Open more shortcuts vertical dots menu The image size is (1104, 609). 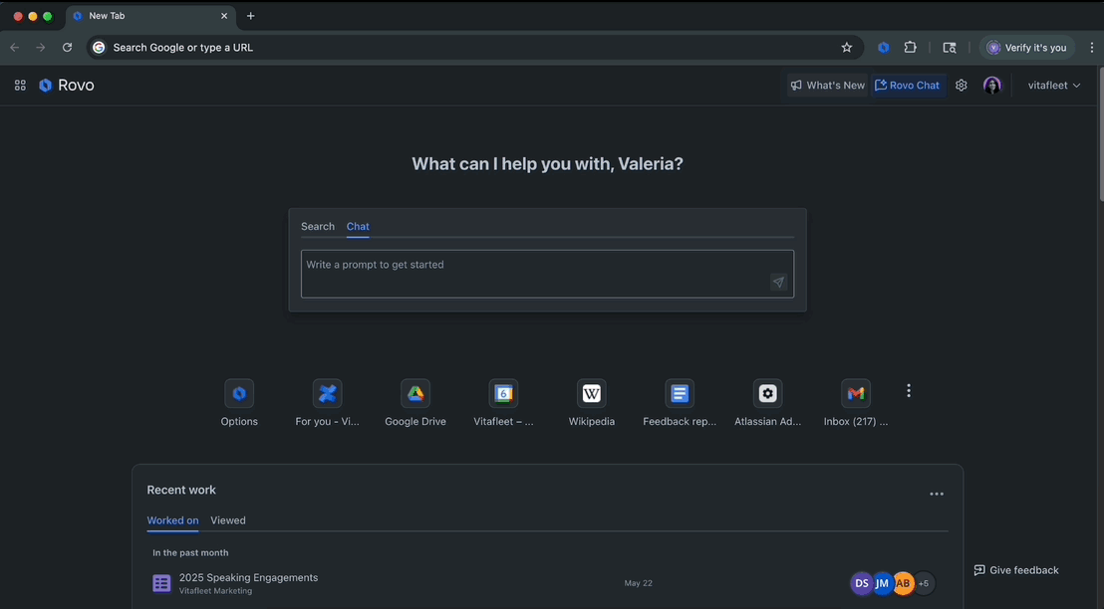pyautogui.click(x=909, y=390)
